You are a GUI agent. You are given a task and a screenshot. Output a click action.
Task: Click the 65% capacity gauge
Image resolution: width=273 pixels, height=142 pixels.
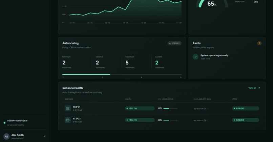point(212,4)
